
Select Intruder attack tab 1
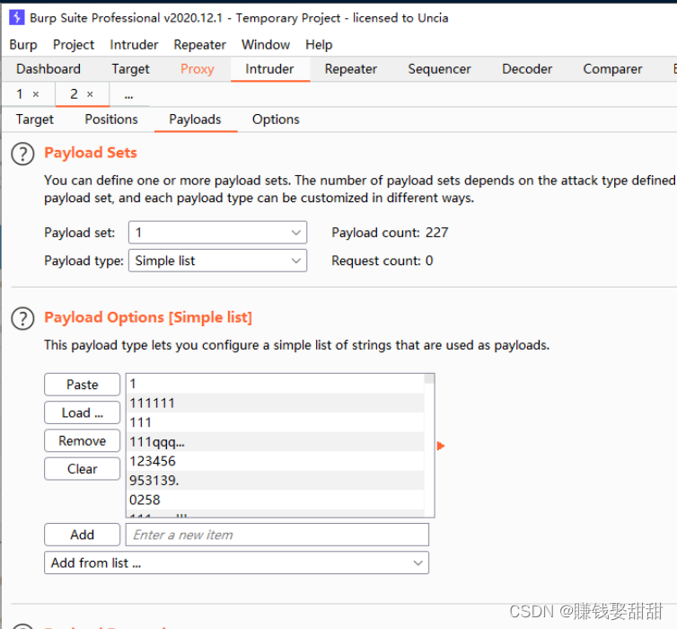click(x=20, y=93)
